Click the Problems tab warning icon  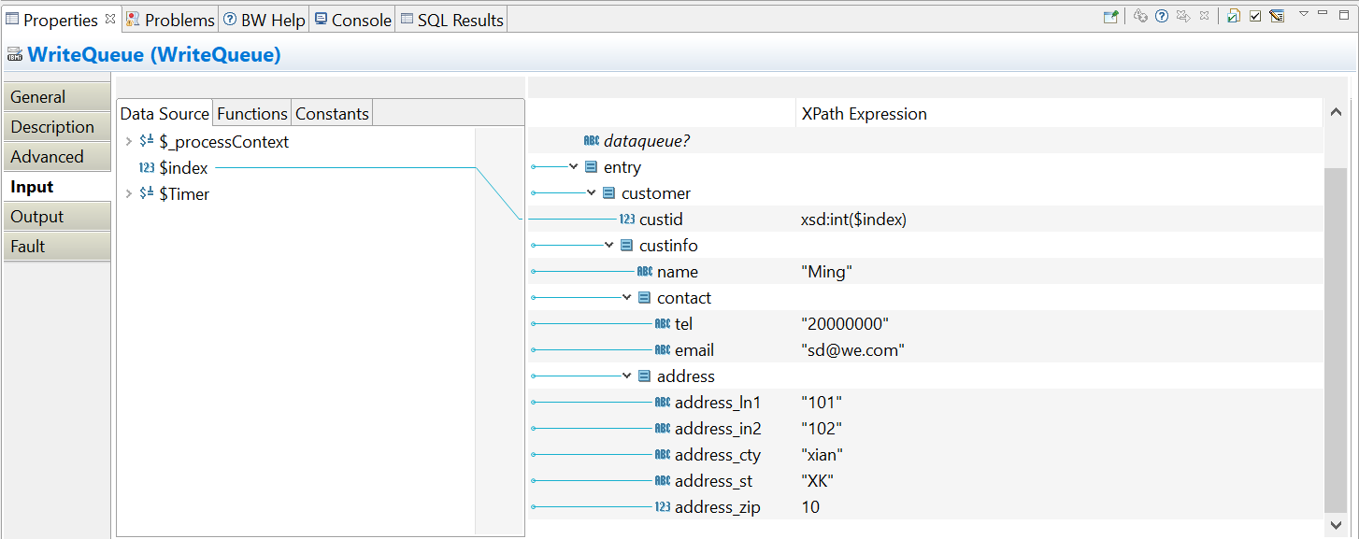pyautogui.click(x=133, y=20)
